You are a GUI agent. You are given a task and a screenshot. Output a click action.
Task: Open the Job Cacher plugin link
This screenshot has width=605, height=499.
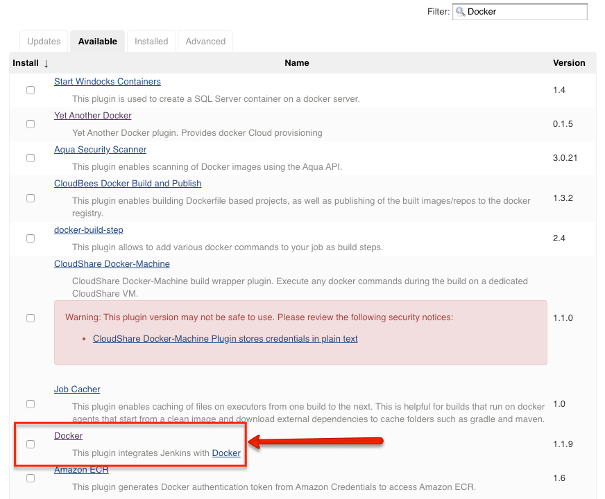coord(76,389)
